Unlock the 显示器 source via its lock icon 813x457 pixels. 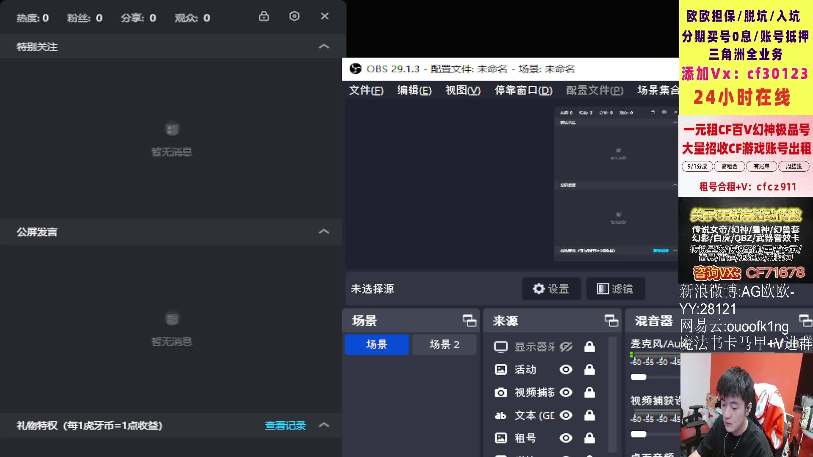[589, 347]
